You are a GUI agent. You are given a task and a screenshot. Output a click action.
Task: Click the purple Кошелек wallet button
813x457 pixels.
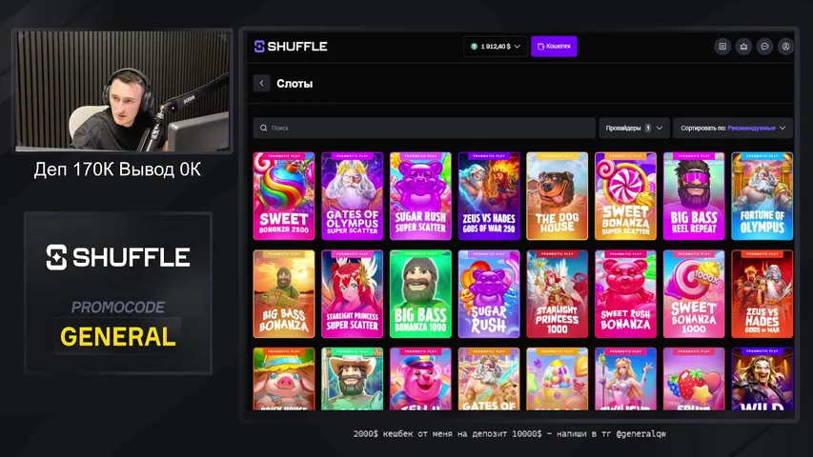click(x=554, y=47)
